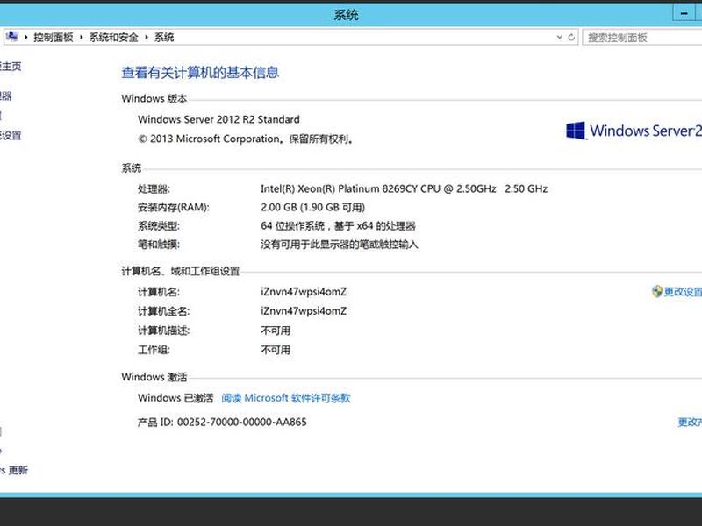Select the 64 位操作系统 system type value
This screenshot has width=702, height=526.
[338, 226]
